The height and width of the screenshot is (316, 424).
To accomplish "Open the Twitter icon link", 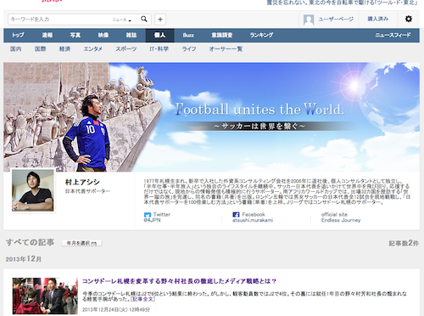I will click(x=148, y=215).
